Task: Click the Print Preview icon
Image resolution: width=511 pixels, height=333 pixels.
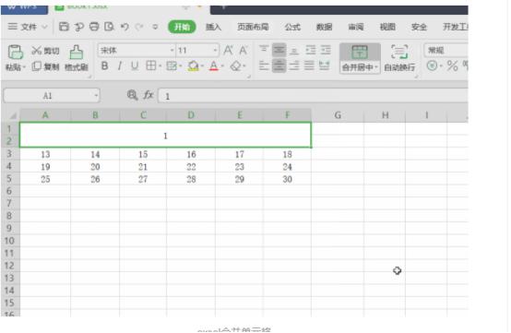Action: click(109, 27)
